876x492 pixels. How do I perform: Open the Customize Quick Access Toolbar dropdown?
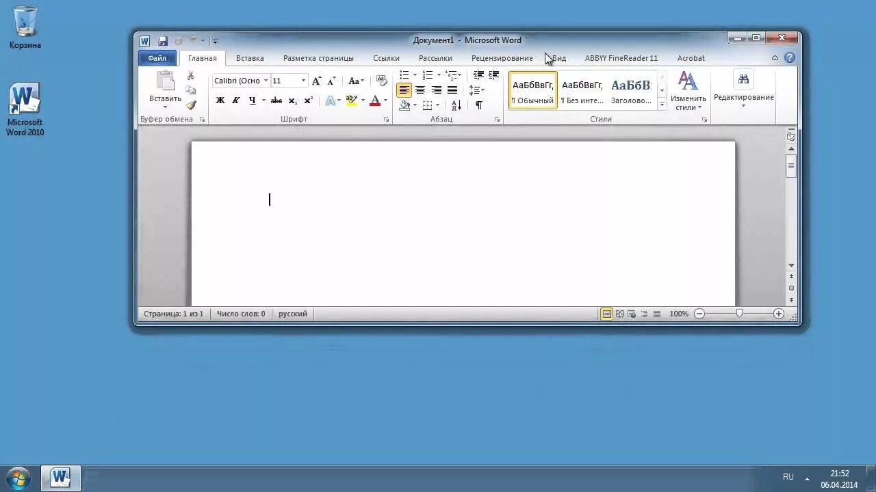coord(215,41)
